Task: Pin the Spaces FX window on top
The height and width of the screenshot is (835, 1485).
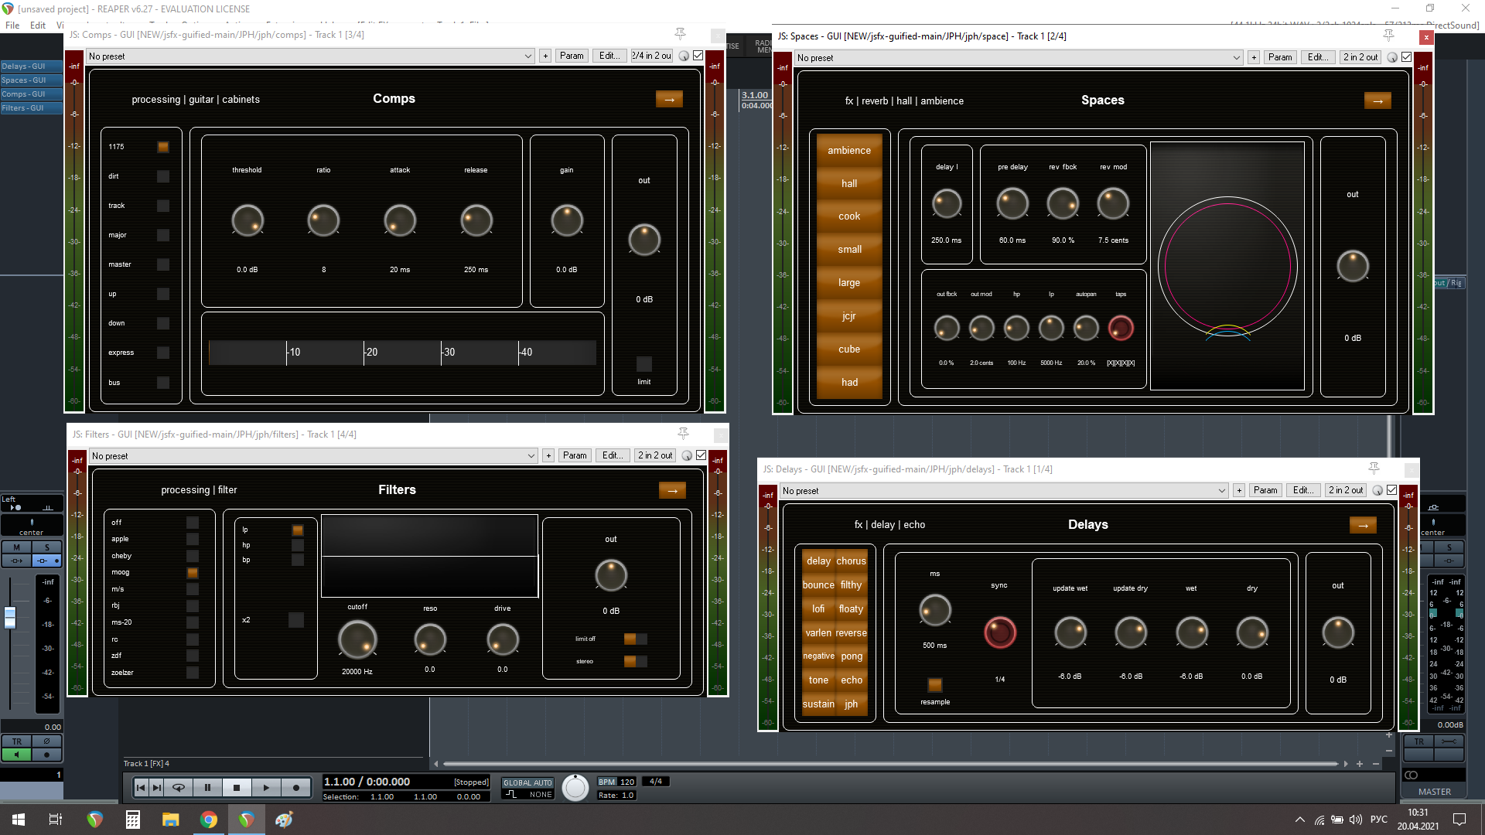Action: tap(1388, 36)
